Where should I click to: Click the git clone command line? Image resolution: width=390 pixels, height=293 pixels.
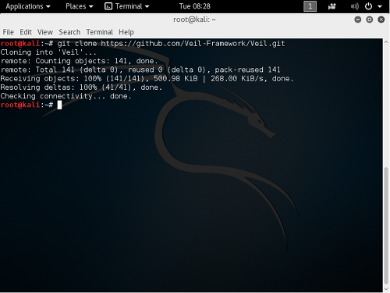[143, 44]
